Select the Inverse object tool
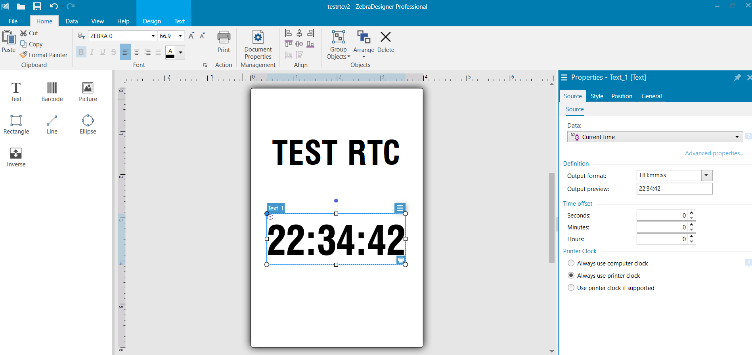This screenshot has width=752, height=355. point(16,157)
